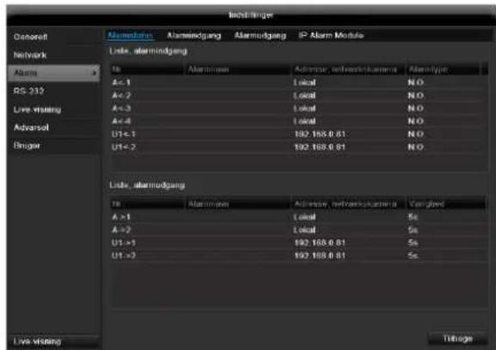The image size is (496, 350).
Task: Switch to the Alarmindgang tab
Action: 194,35
